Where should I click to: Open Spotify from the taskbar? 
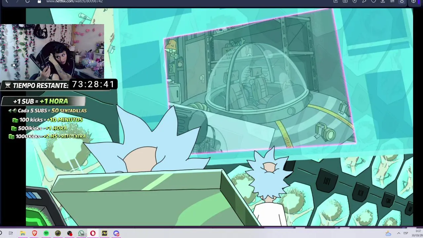[x=46, y=233]
